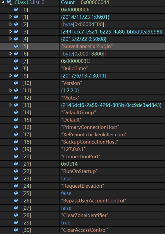Select the "SurveillanceEx Plugin" value
This screenshot has width=165, height=234.
(87, 46)
